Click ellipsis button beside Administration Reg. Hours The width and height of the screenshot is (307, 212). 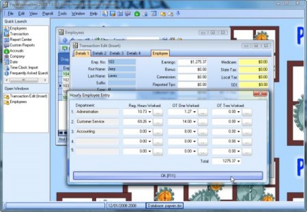158,112
